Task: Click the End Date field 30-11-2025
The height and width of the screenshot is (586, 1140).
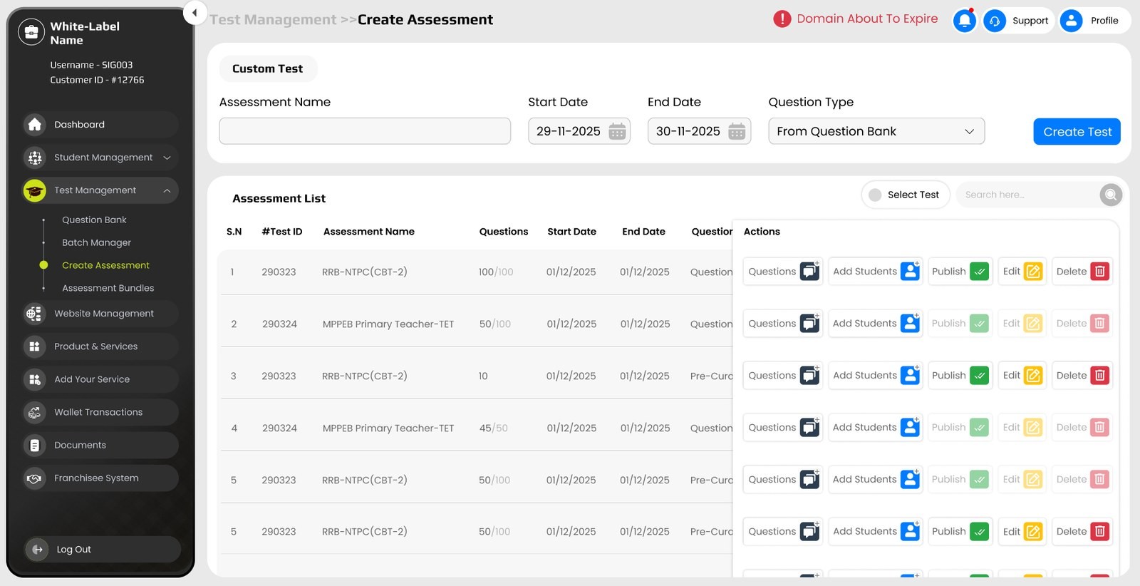Action: 699,131
